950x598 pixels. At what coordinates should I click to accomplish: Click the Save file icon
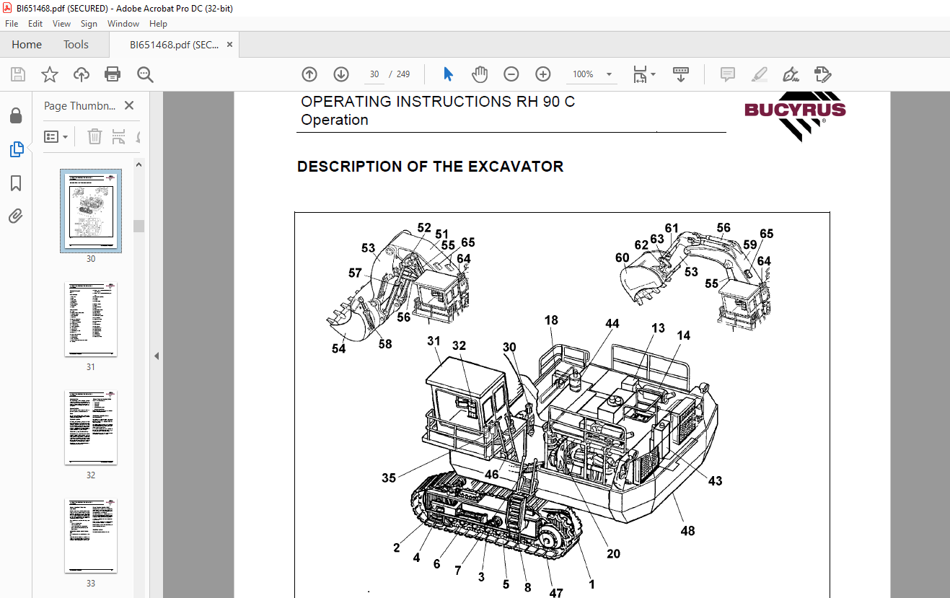point(18,74)
